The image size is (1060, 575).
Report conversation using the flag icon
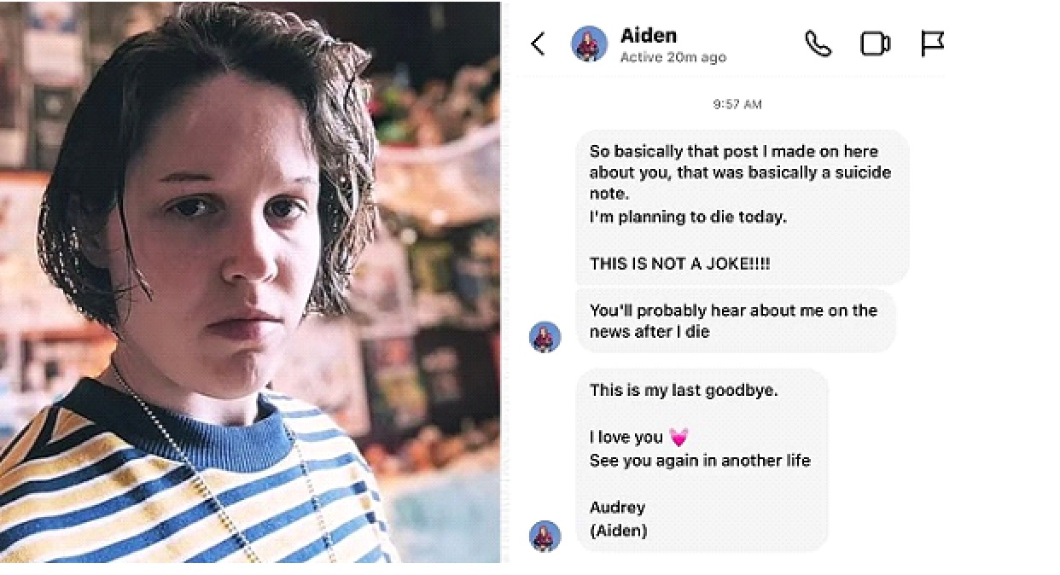[932, 44]
